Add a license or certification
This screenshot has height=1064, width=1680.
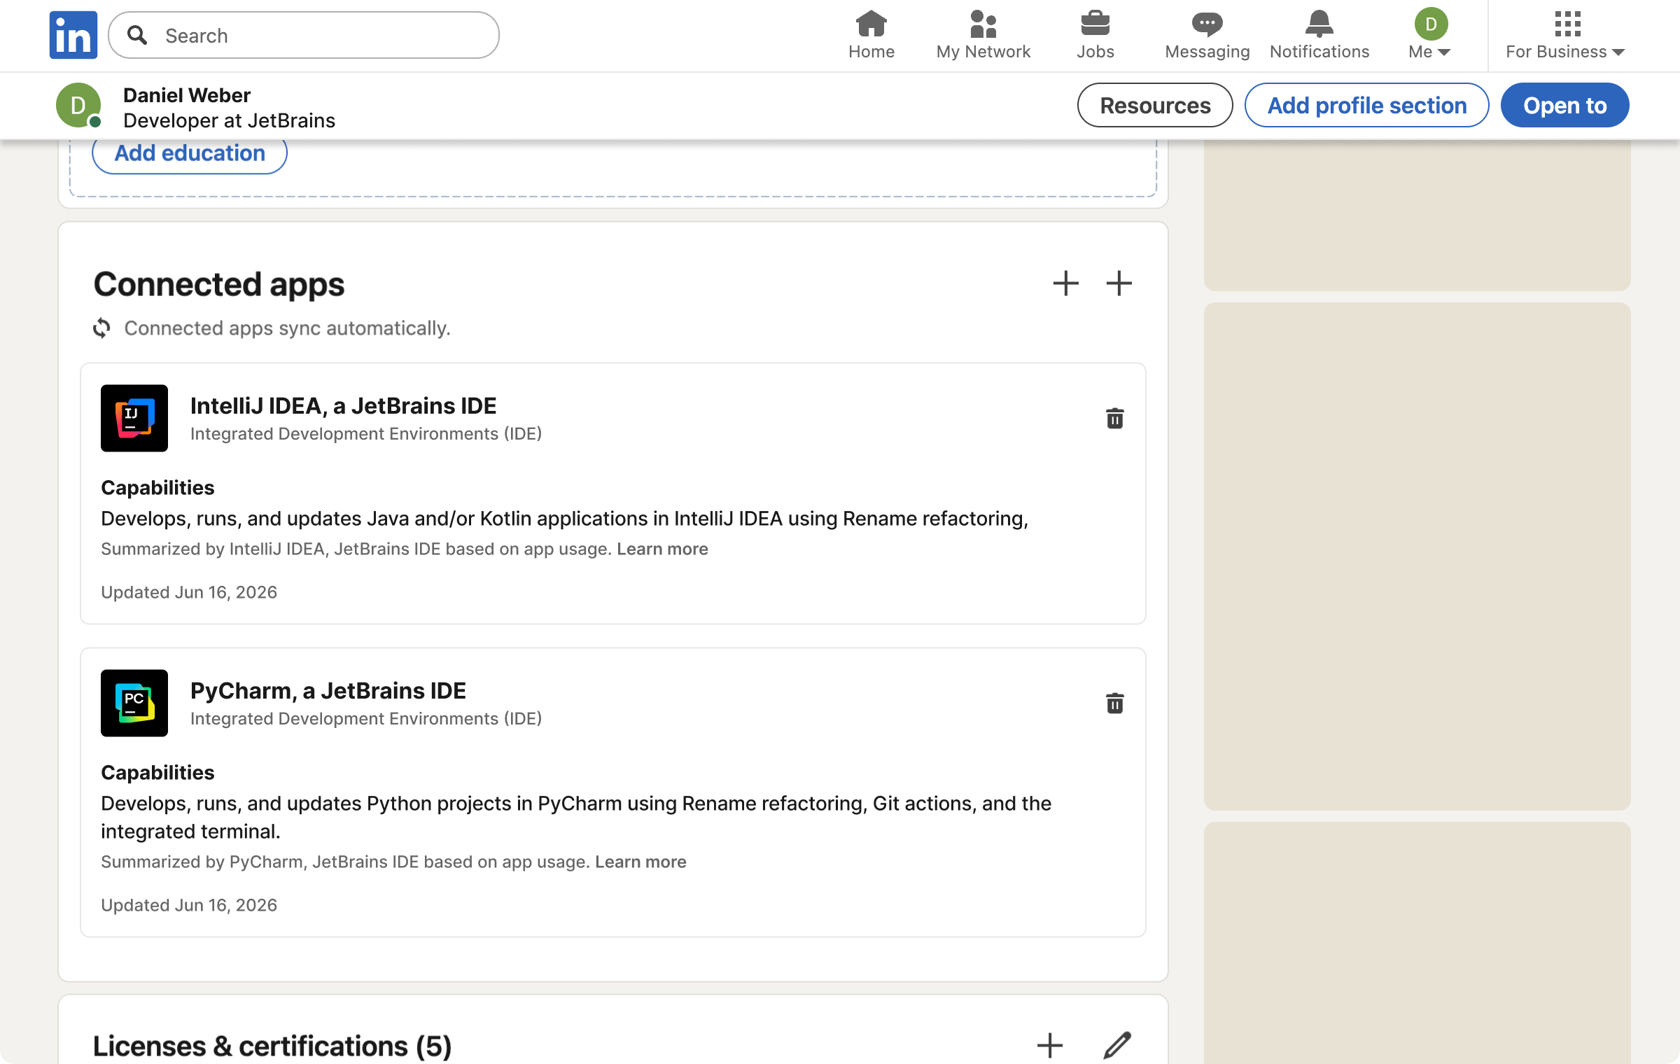point(1049,1045)
